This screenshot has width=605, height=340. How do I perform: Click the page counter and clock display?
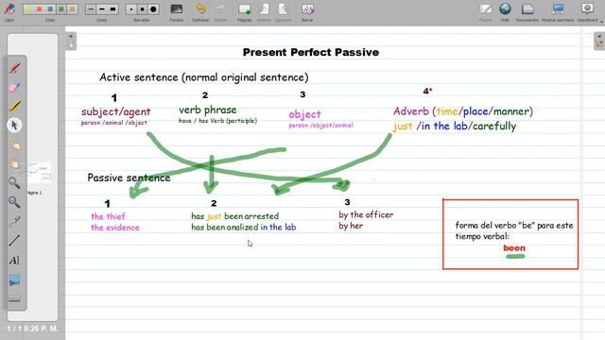click(x=33, y=329)
